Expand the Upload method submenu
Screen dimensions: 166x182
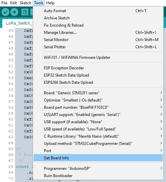pyautogui.click(x=98, y=144)
